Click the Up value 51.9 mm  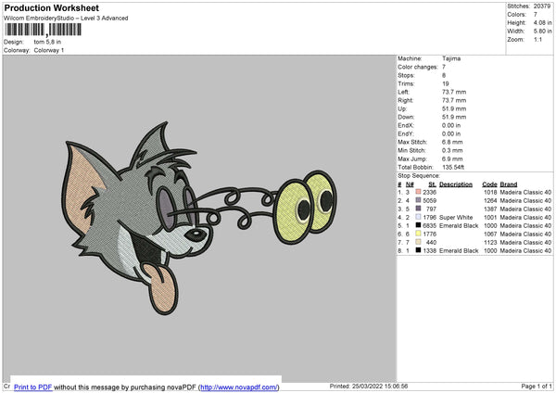(x=454, y=108)
